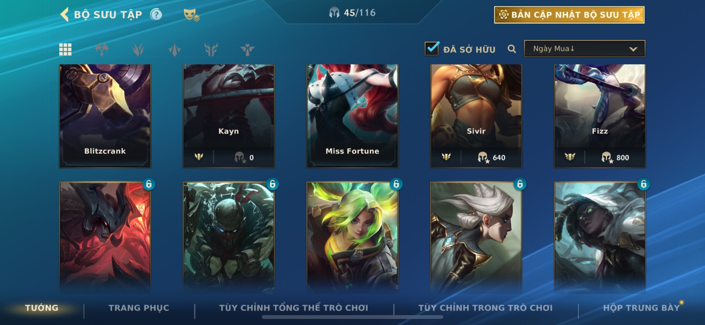Image resolution: width=705 pixels, height=325 pixels.
Task: Filter by the fourth role icon
Action: click(211, 49)
